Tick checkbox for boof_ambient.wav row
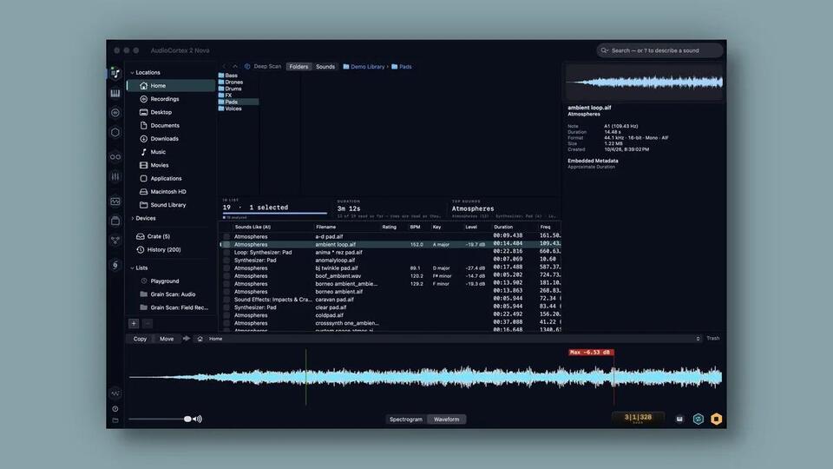Screen dimensions: 833x469 pyautogui.click(x=226, y=276)
